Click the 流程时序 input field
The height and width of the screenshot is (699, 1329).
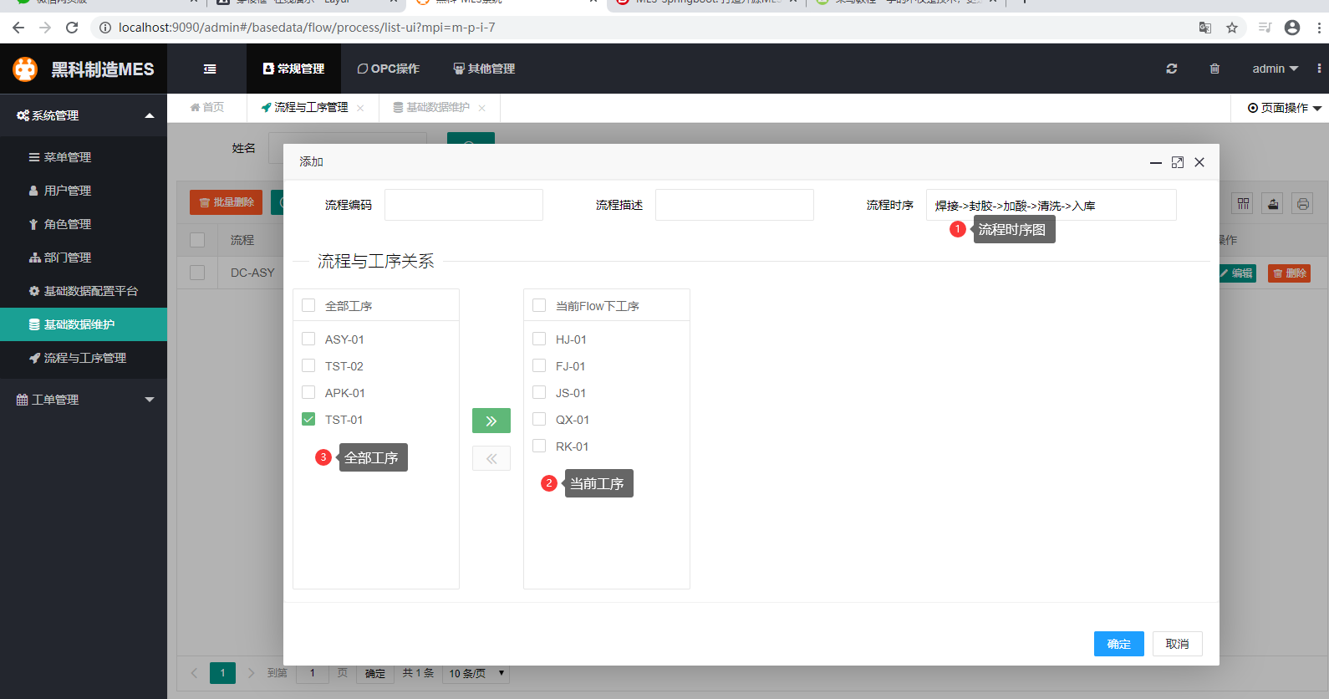pyautogui.click(x=1051, y=205)
